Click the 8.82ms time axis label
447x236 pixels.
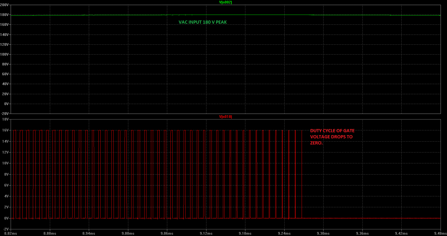[11, 233]
